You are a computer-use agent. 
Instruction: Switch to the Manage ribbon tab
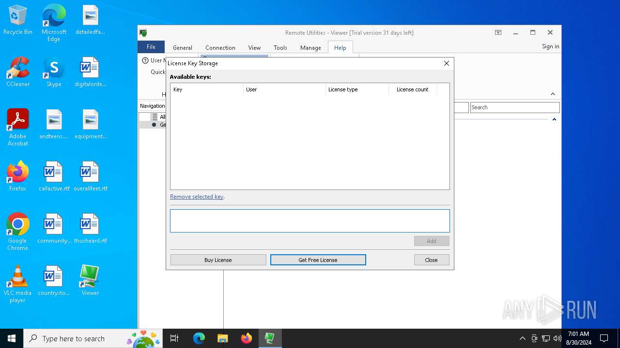(310, 47)
